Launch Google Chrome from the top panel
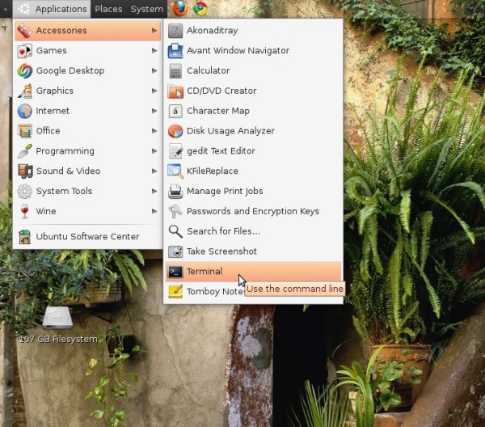The width and height of the screenshot is (485, 427). [200, 8]
